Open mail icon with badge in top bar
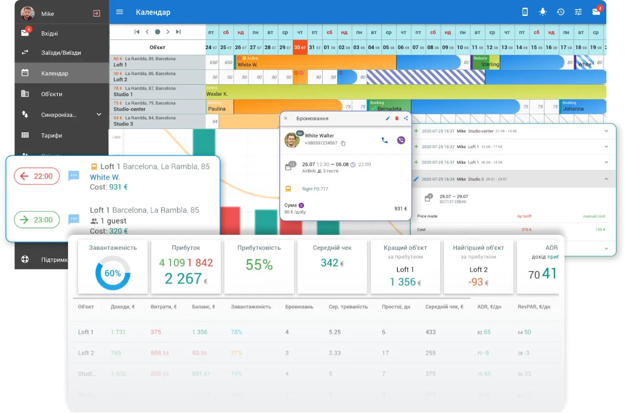Screen dimensions: 626x413 pyautogui.click(x=596, y=12)
